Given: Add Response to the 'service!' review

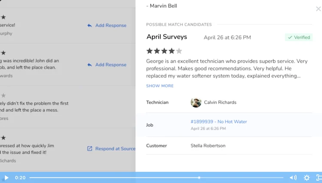Looking at the screenshot, I should coord(111,25).
